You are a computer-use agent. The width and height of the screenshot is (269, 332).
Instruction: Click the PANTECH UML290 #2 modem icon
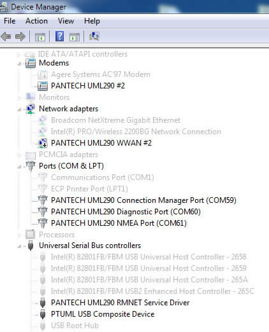coord(43,86)
